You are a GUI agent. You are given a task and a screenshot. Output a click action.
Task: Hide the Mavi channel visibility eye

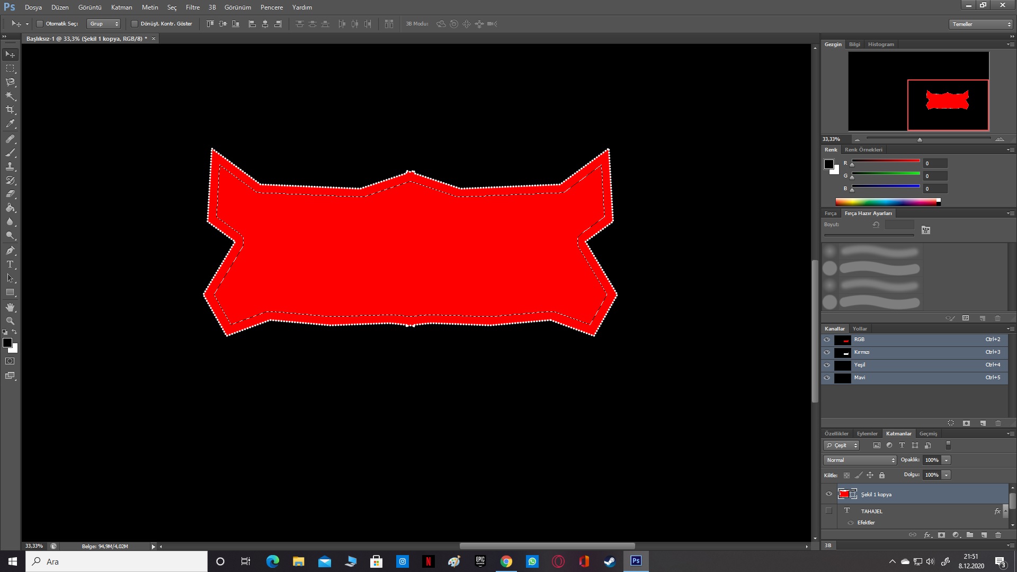coord(827,378)
